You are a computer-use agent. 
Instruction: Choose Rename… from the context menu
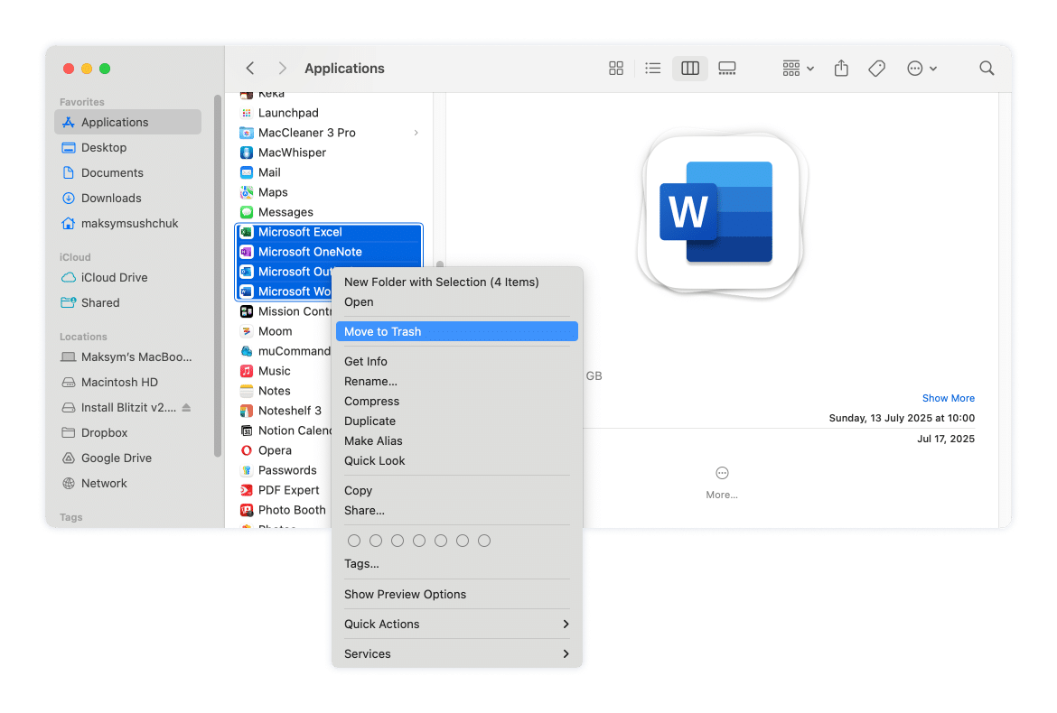[457, 381]
